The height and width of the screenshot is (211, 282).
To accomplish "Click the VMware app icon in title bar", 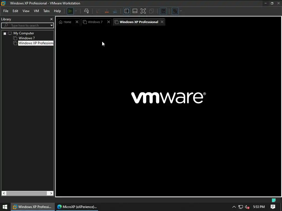I will tap(3, 3).
